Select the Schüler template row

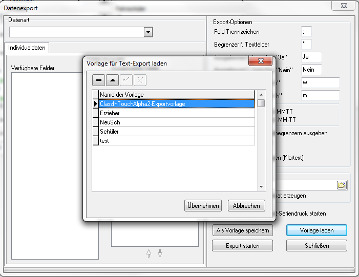click(177, 132)
